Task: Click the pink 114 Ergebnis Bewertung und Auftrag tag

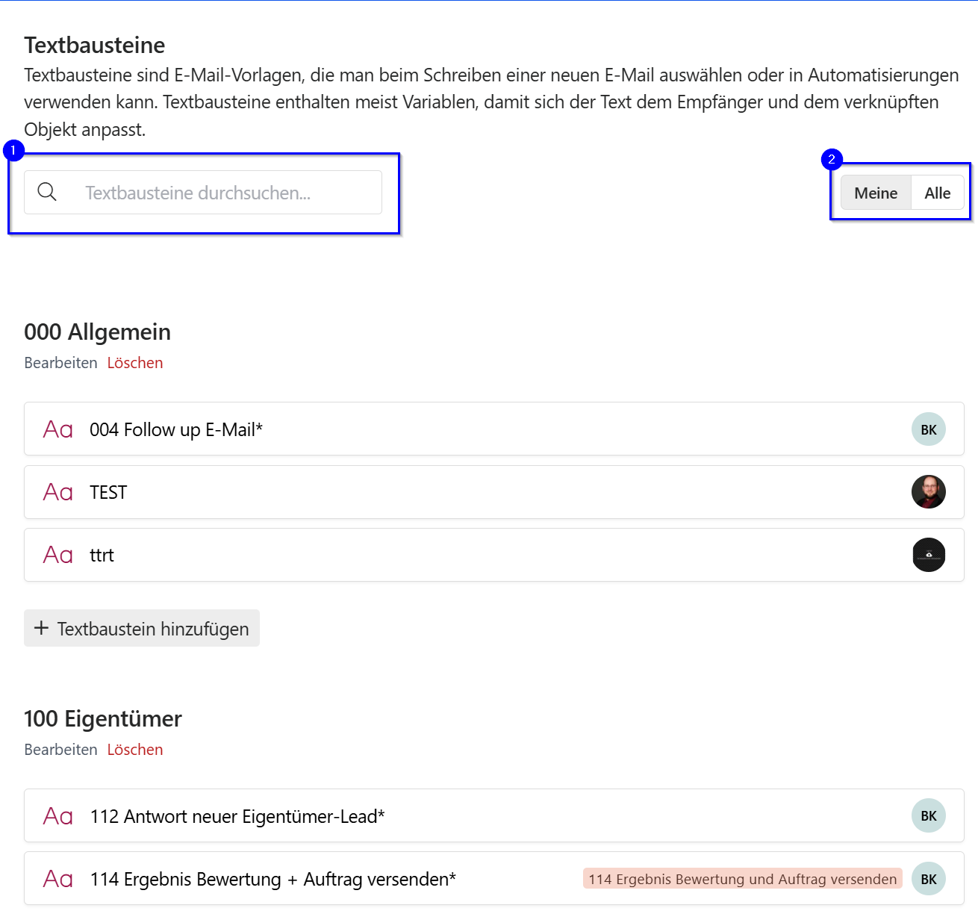Action: click(742, 879)
